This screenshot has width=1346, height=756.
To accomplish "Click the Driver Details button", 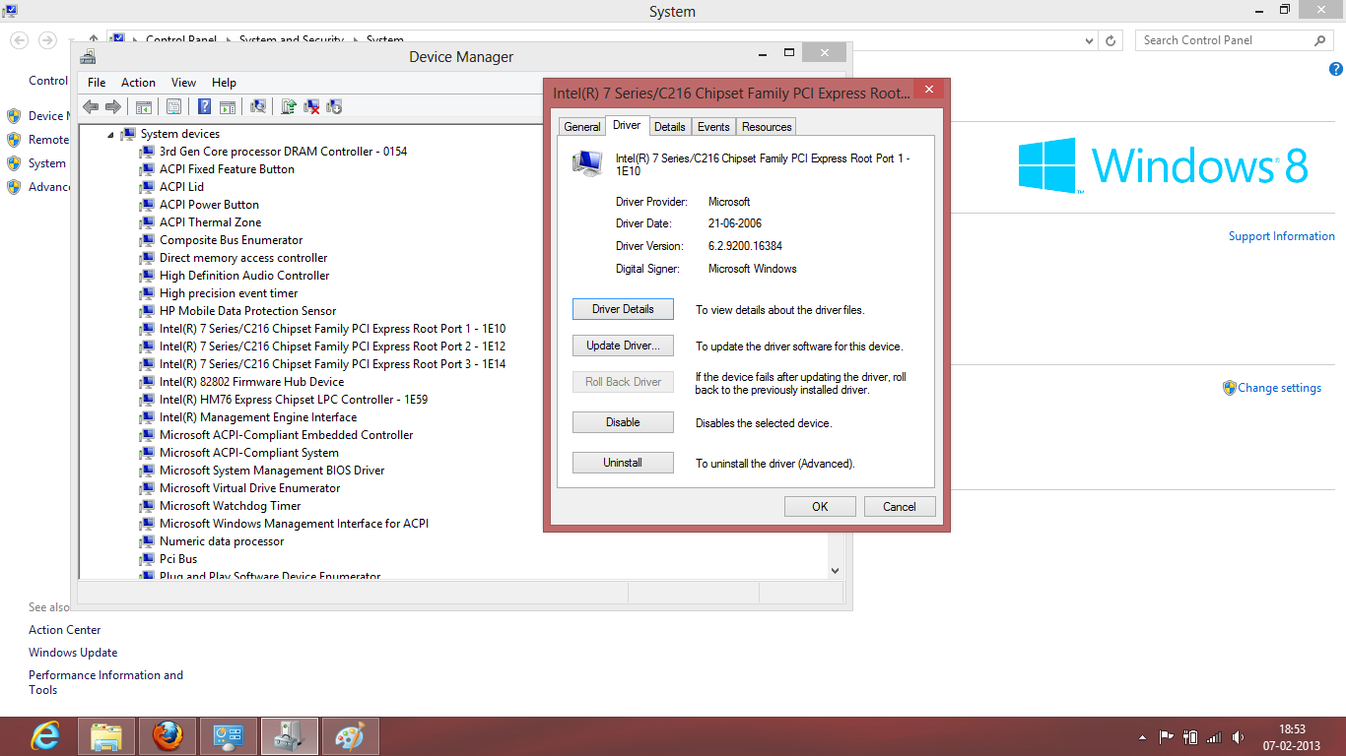I will click(623, 309).
